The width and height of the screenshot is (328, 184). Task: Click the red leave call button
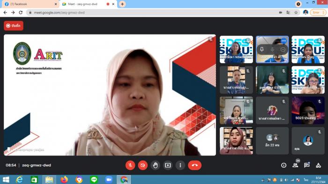[x=194, y=165]
